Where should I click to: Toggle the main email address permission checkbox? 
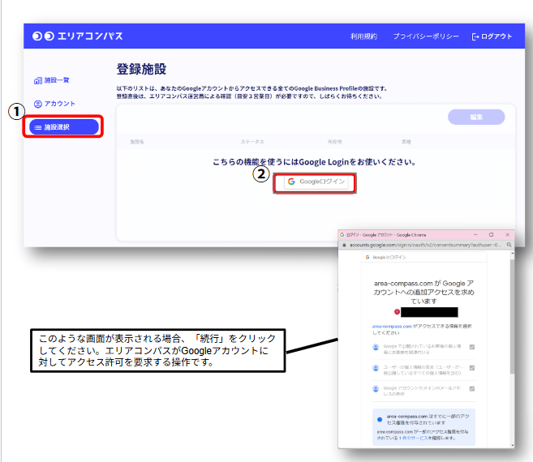(x=472, y=390)
